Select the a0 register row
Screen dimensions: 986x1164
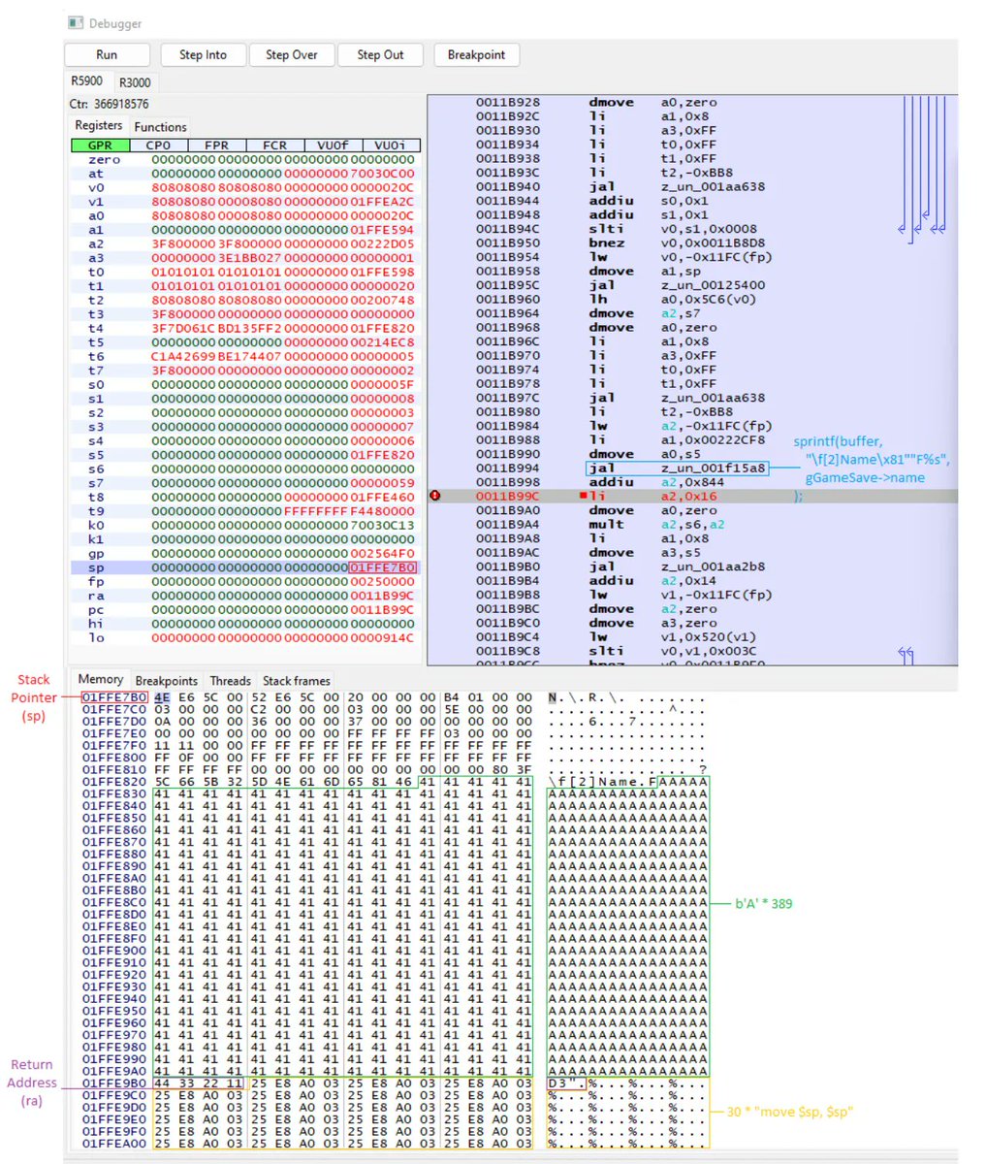pyautogui.click(x=245, y=215)
